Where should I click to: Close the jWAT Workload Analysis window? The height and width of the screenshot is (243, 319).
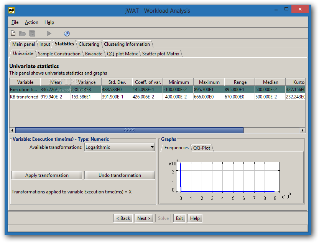pyautogui.click(x=300, y=9)
